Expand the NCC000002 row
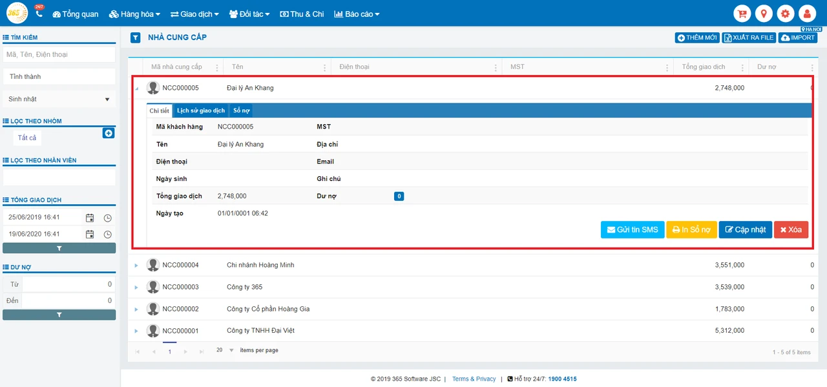 tap(136, 309)
